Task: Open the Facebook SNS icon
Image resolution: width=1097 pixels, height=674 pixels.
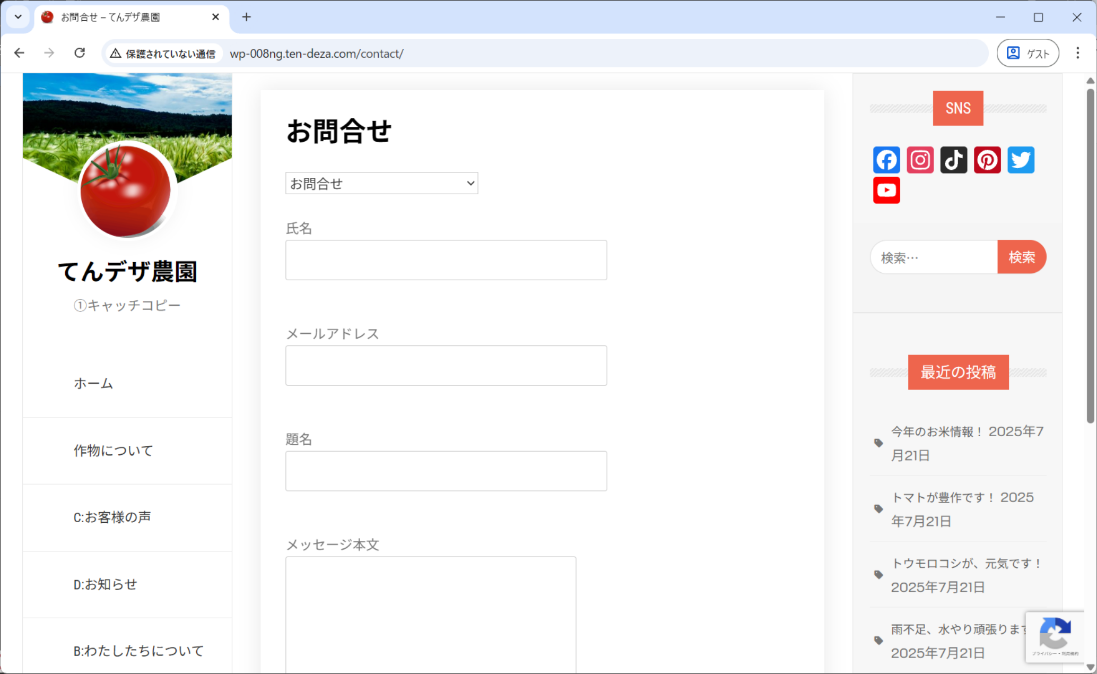Action: 886,160
